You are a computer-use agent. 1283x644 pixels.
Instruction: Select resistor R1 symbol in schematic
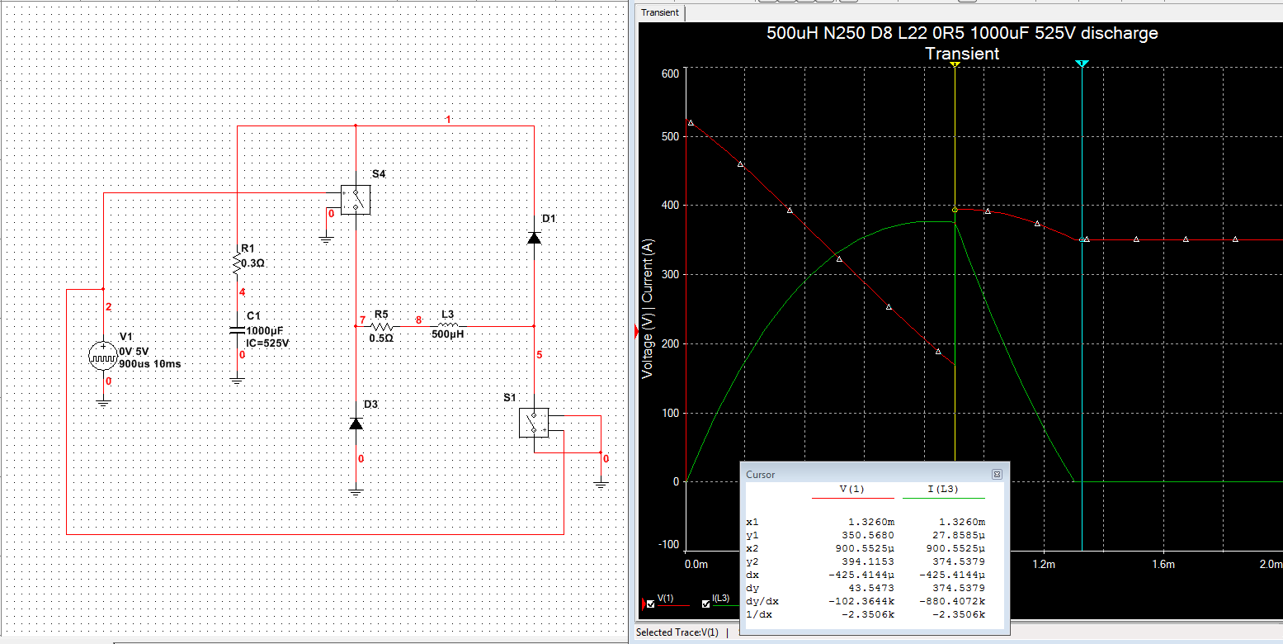[237, 263]
